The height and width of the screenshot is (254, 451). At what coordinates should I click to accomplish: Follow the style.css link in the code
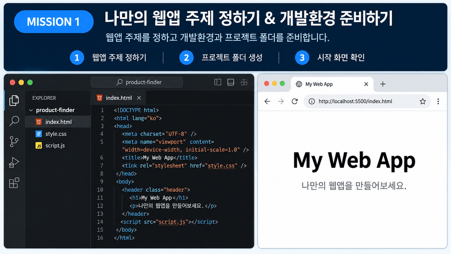click(x=221, y=166)
